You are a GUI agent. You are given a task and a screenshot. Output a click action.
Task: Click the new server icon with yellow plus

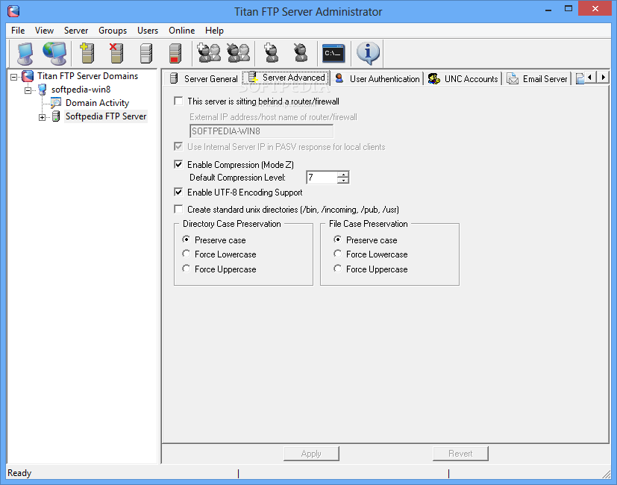pyautogui.click(x=87, y=53)
